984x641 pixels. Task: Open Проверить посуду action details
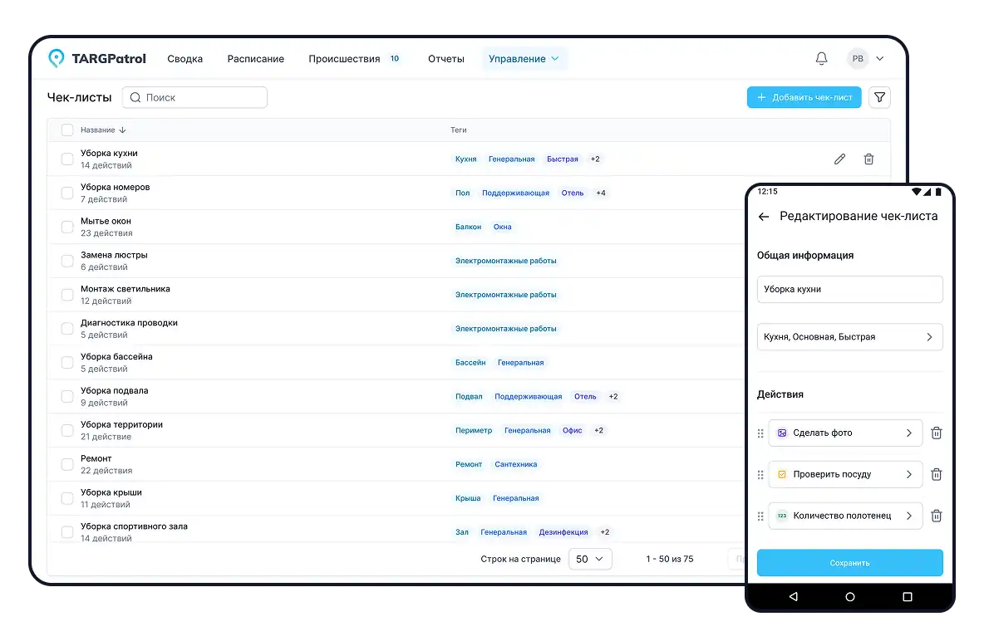845,474
